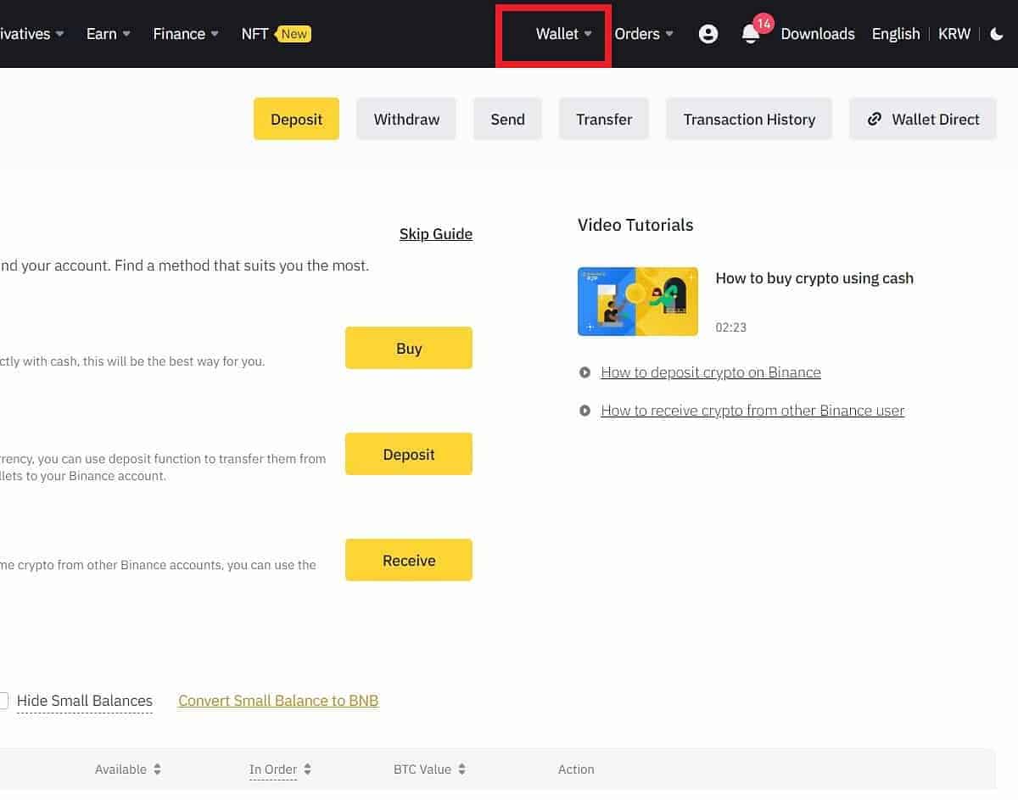This screenshot has width=1018, height=800.
Task: Click the Withdraw button
Action: (x=406, y=120)
